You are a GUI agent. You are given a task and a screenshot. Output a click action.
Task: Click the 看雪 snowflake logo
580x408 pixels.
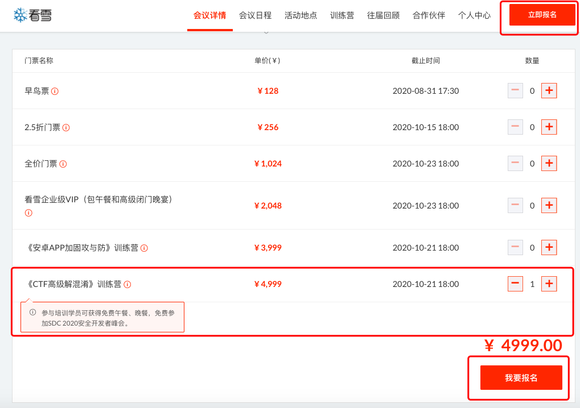point(32,15)
